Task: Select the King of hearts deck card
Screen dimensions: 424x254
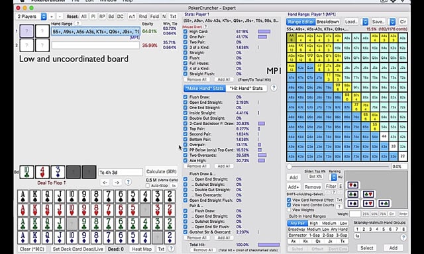Action: click(35, 210)
